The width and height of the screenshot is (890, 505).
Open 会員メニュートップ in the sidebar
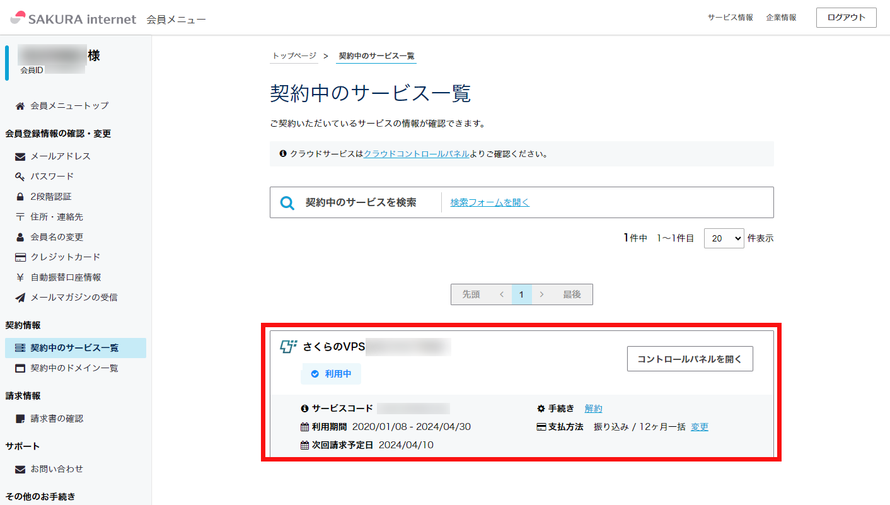[x=69, y=106]
